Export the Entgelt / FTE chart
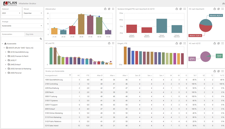Viewport: 225px width, 129px height. tap(177, 43)
